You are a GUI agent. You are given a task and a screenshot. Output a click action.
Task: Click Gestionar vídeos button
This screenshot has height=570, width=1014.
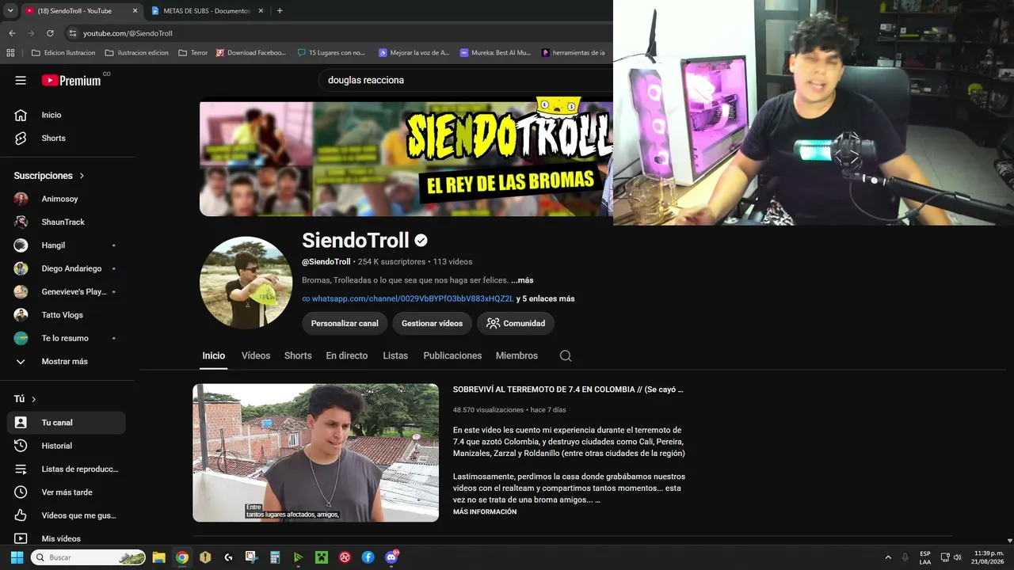[432, 323]
